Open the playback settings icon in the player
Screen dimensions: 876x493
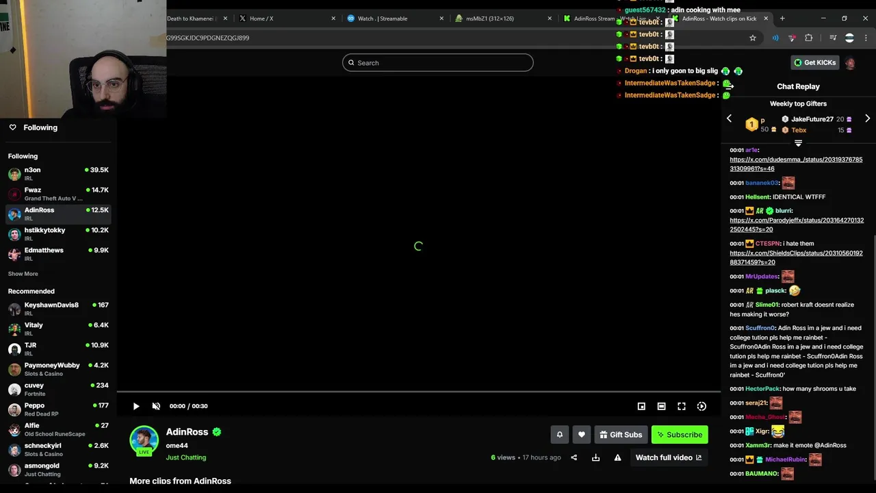(x=701, y=406)
